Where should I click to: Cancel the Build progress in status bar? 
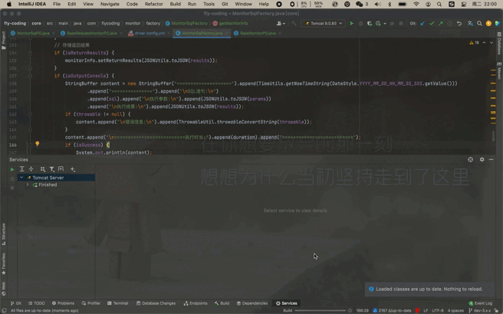pos(350,310)
